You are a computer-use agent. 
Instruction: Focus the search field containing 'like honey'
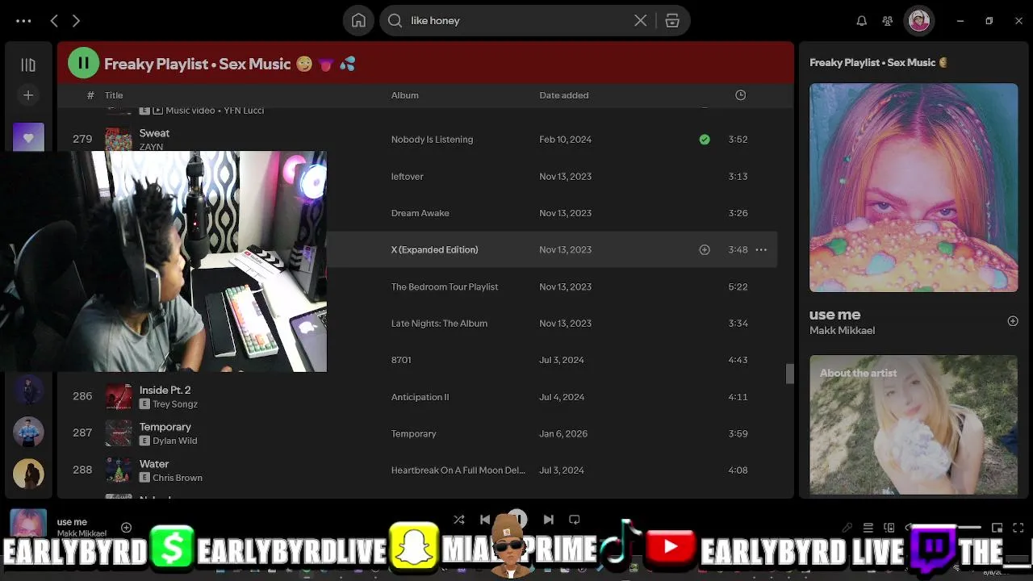(x=516, y=21)
